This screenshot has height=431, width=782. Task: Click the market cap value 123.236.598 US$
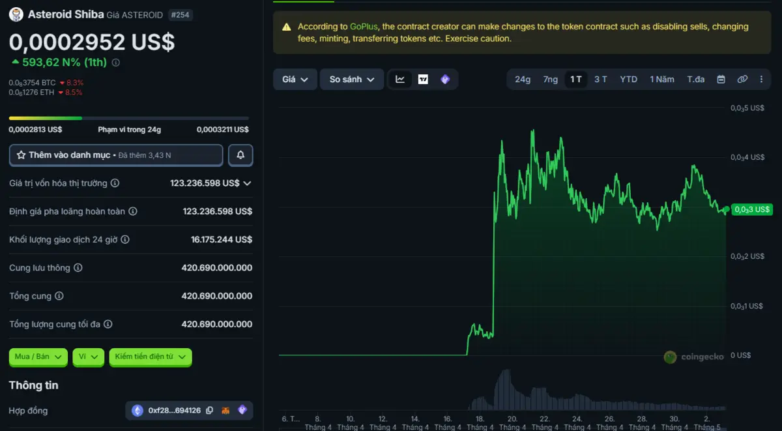205,183
